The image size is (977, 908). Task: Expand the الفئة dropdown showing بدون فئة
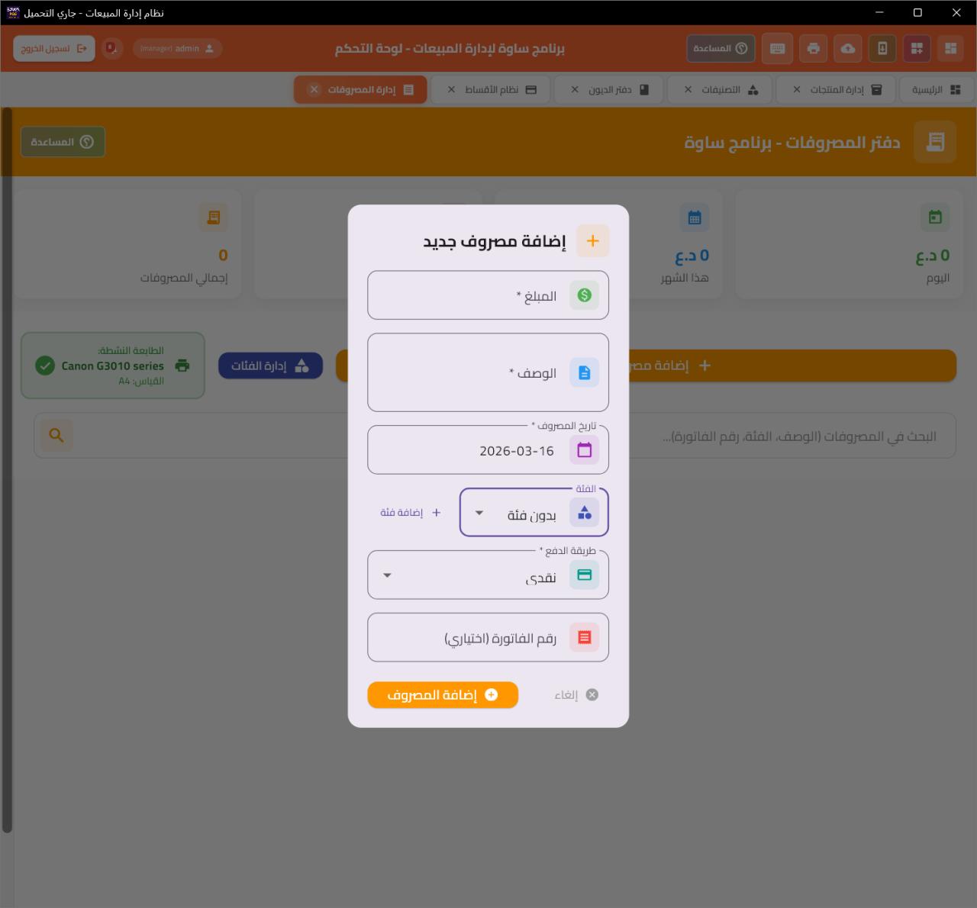click(479, 513)
